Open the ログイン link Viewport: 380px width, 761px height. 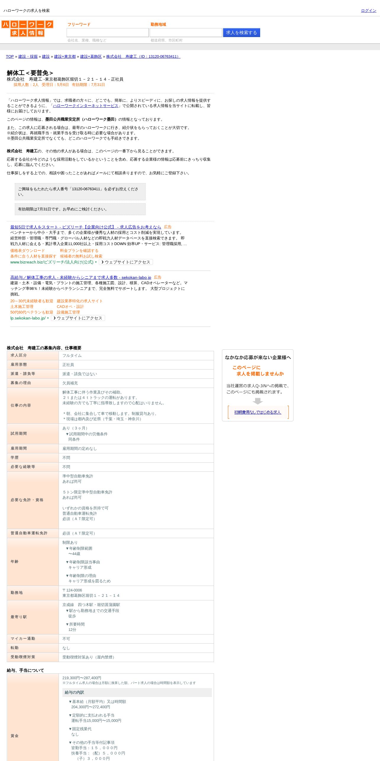pos(368,11)
